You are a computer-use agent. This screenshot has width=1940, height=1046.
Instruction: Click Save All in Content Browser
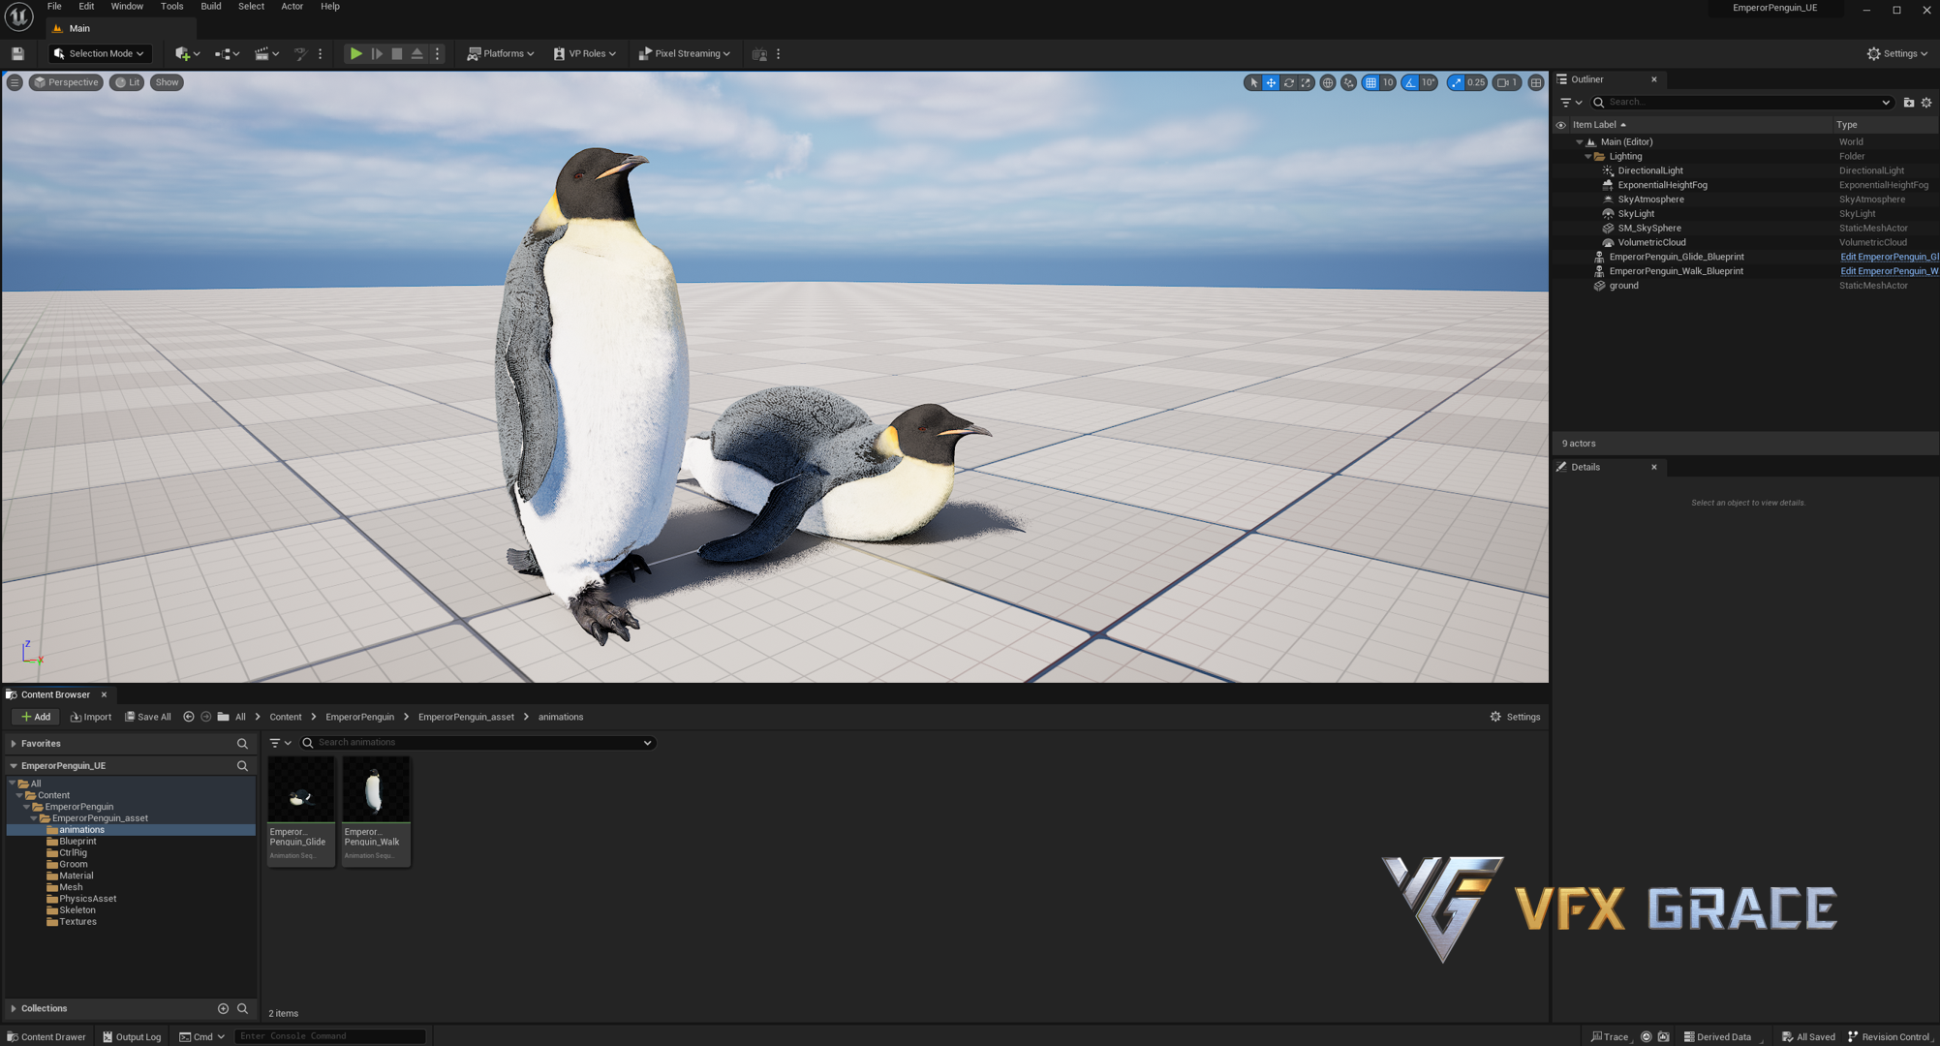pos(147,718)
